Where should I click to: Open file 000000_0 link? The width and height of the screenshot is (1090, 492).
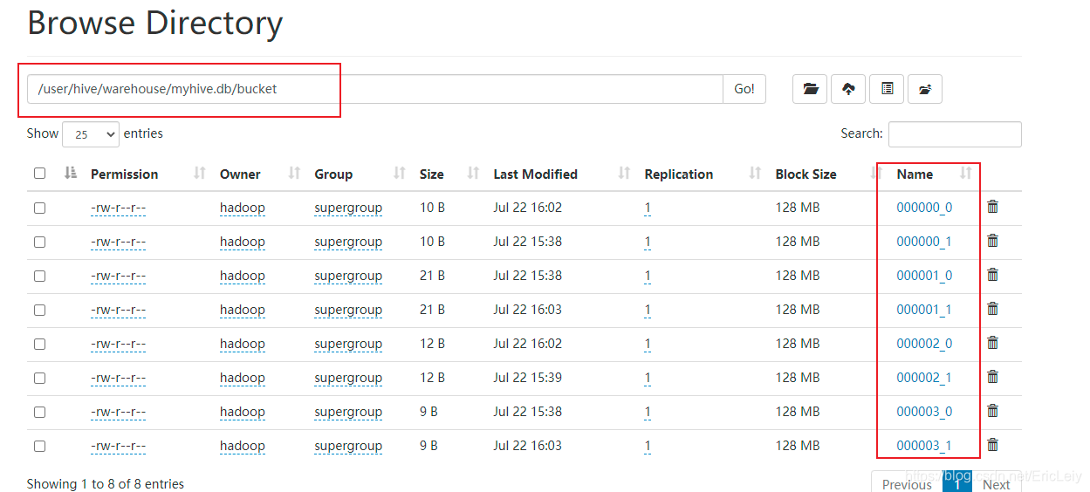(x=924, y=208)
